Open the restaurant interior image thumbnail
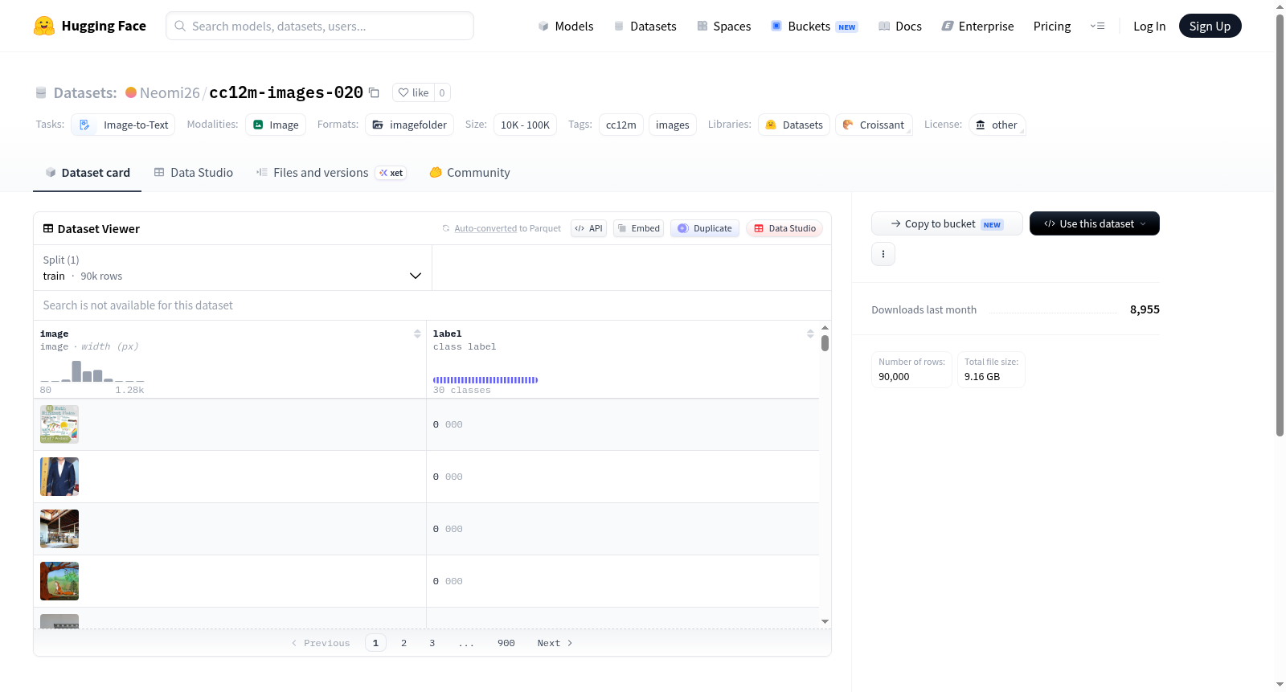 [59, 529]
